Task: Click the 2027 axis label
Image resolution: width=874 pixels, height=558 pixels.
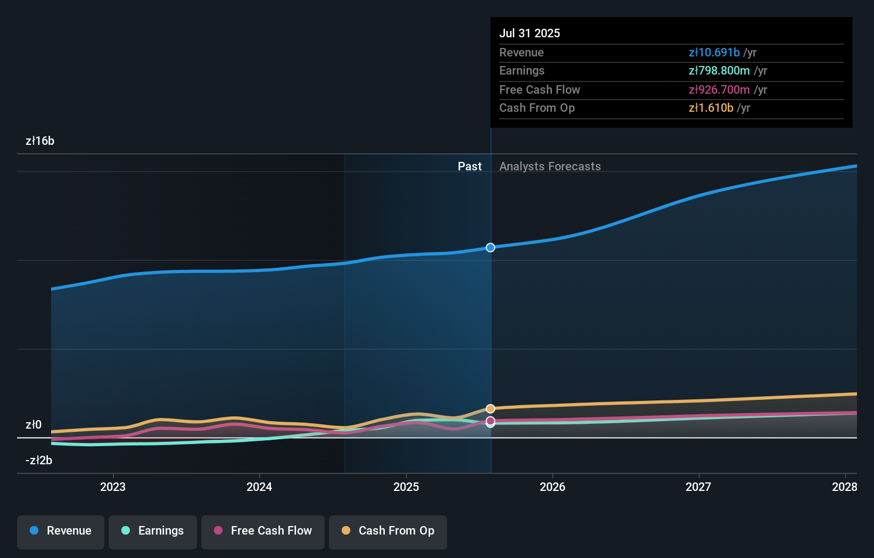Action: 699,487
